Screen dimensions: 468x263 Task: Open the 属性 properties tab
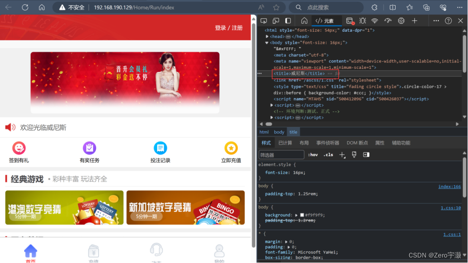pos(380,143)
